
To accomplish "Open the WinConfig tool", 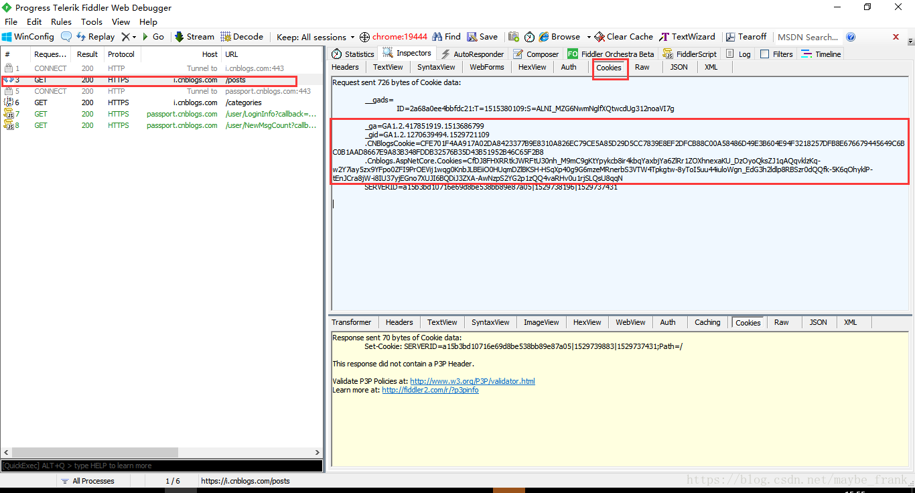I will pyautogui.click(x=28, y=37).
